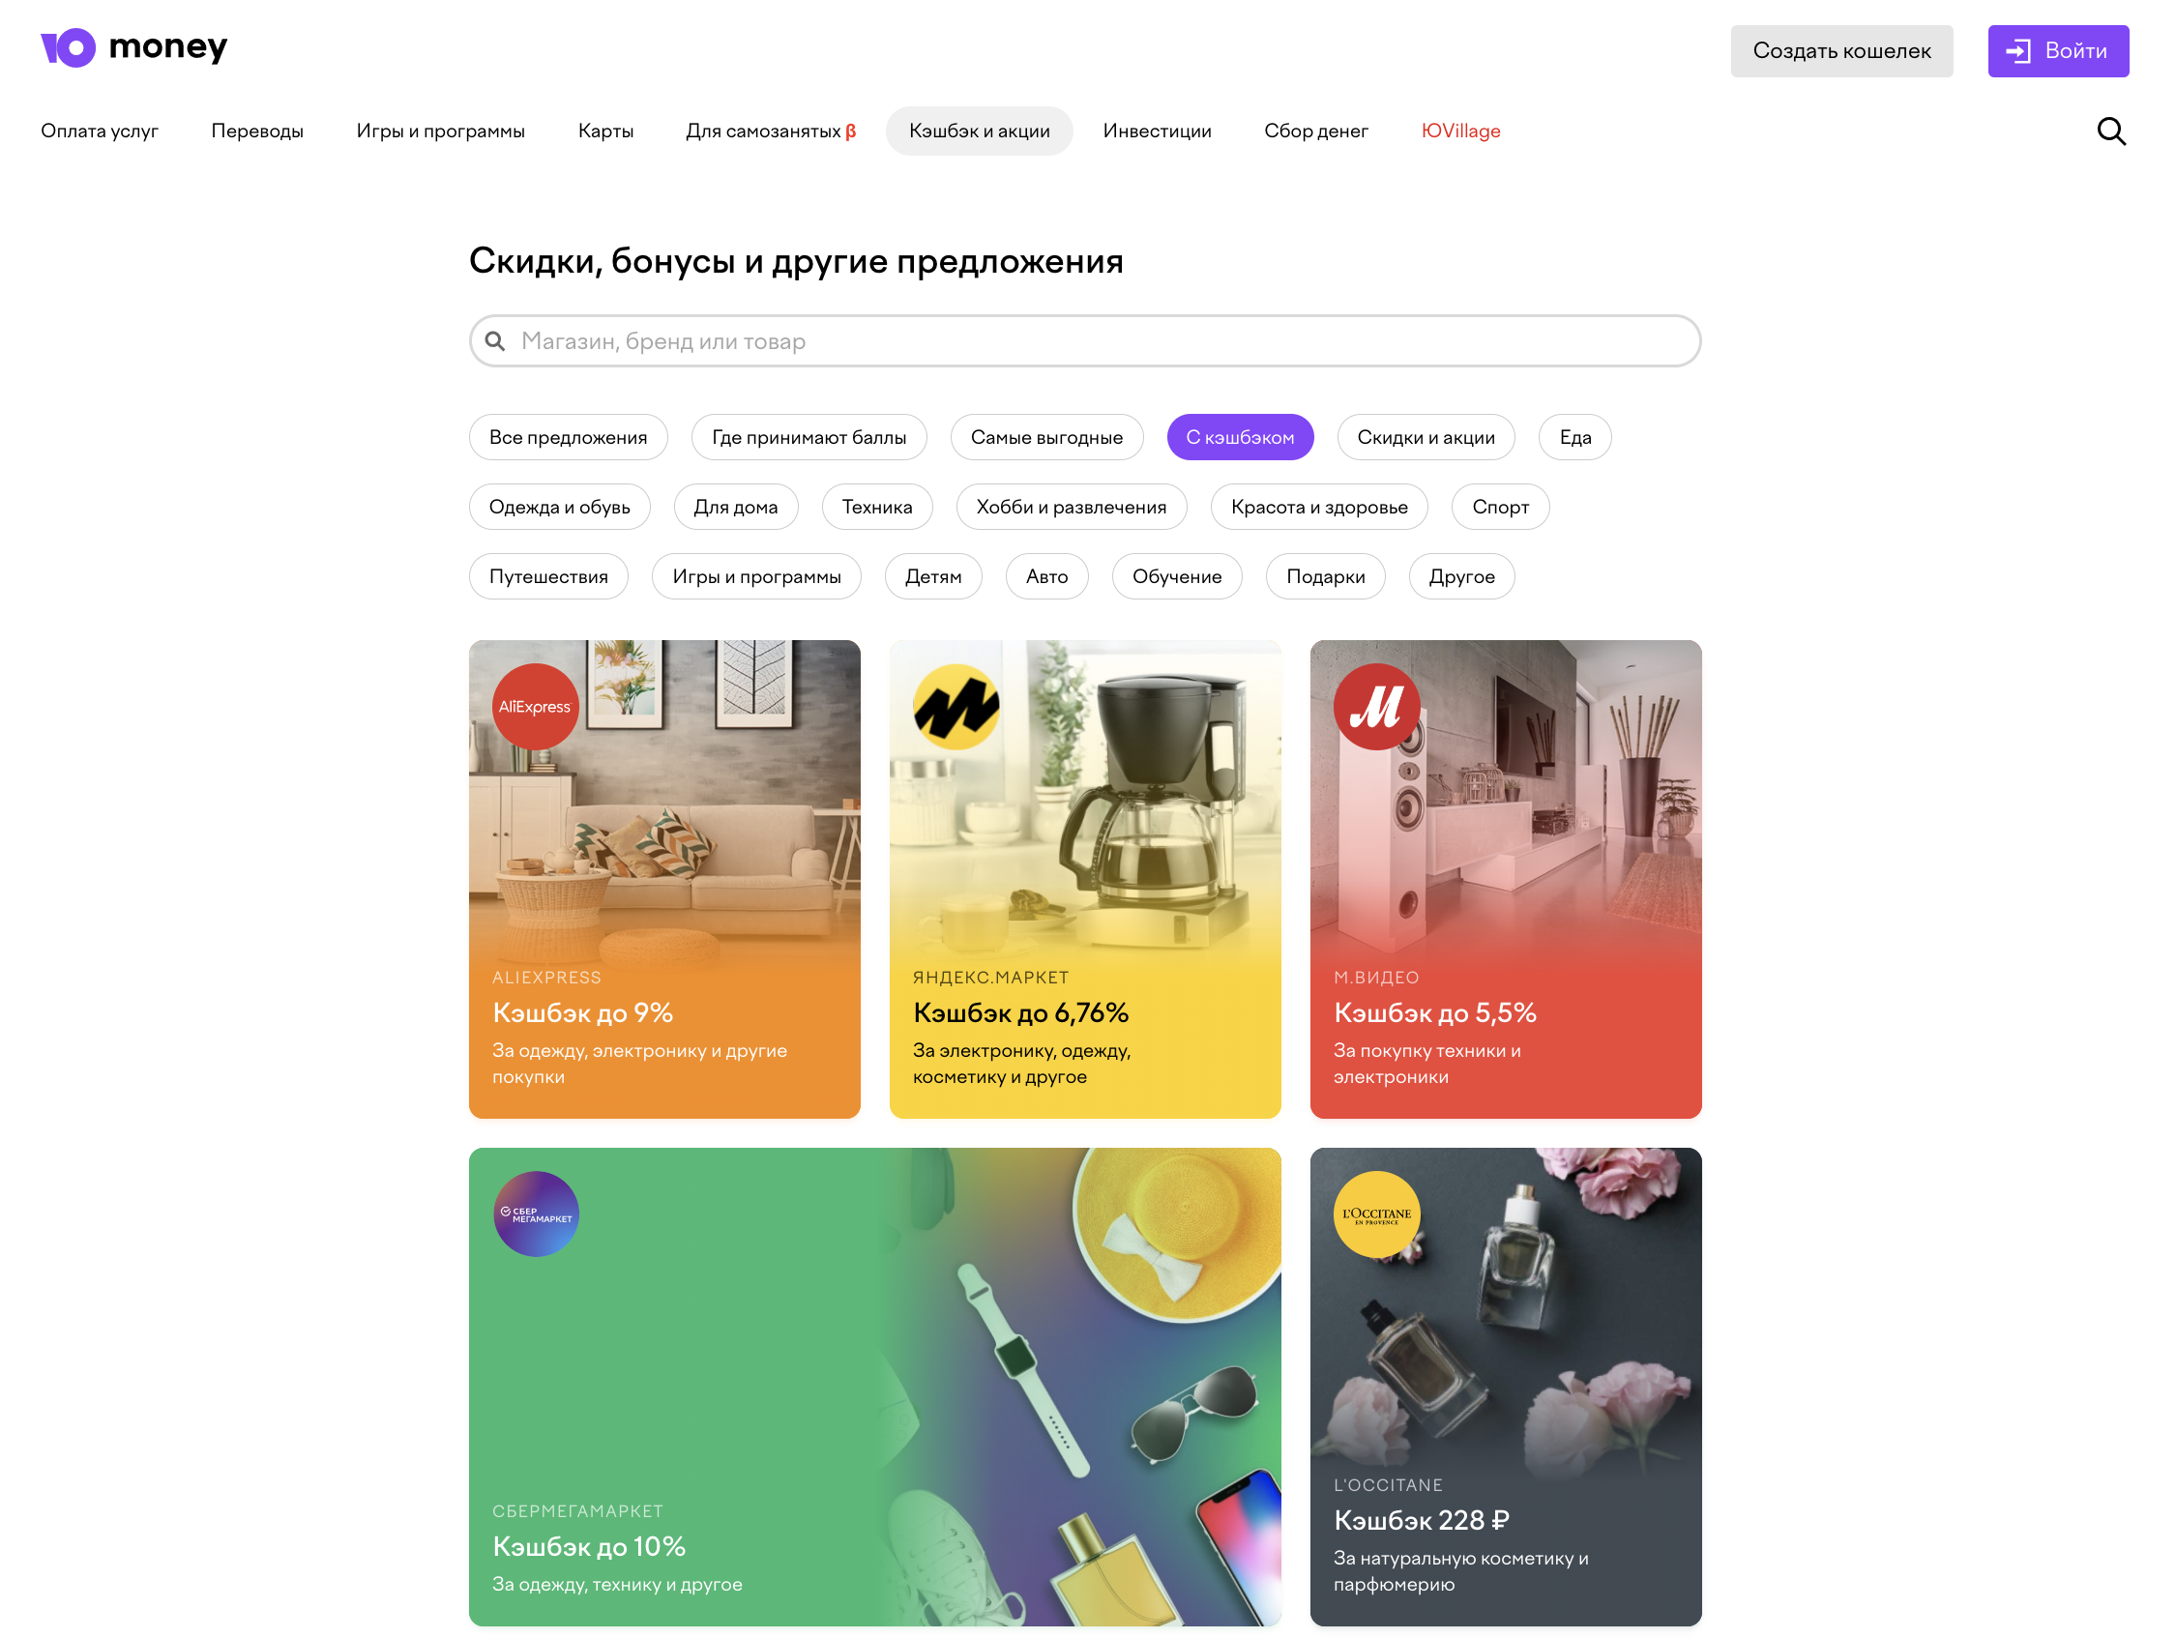The image size is (2176, 1638).
Task: Click the YooMoney logo
Action: click(133, 47)
